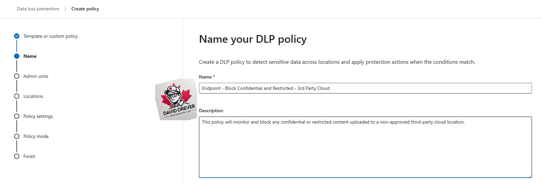Screen dimensions: 542x184
Task: Click the breadcrumb chevron separator arrow
Action: [65, 9]
